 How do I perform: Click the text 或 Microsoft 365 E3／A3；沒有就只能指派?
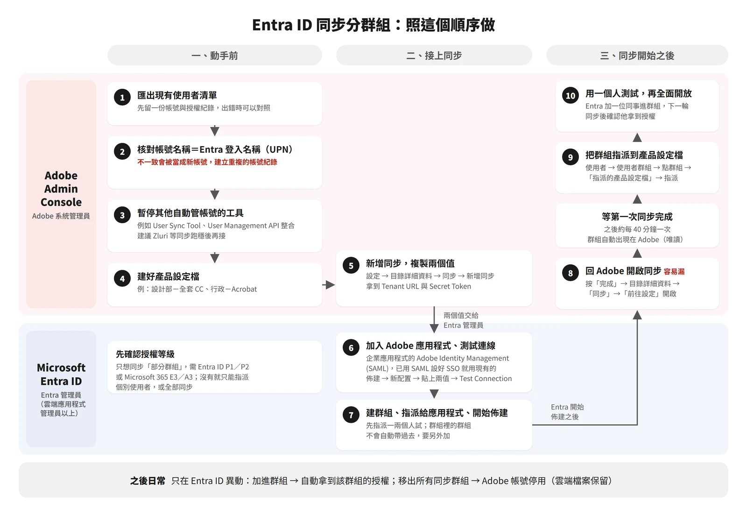(x=182, y=377)
